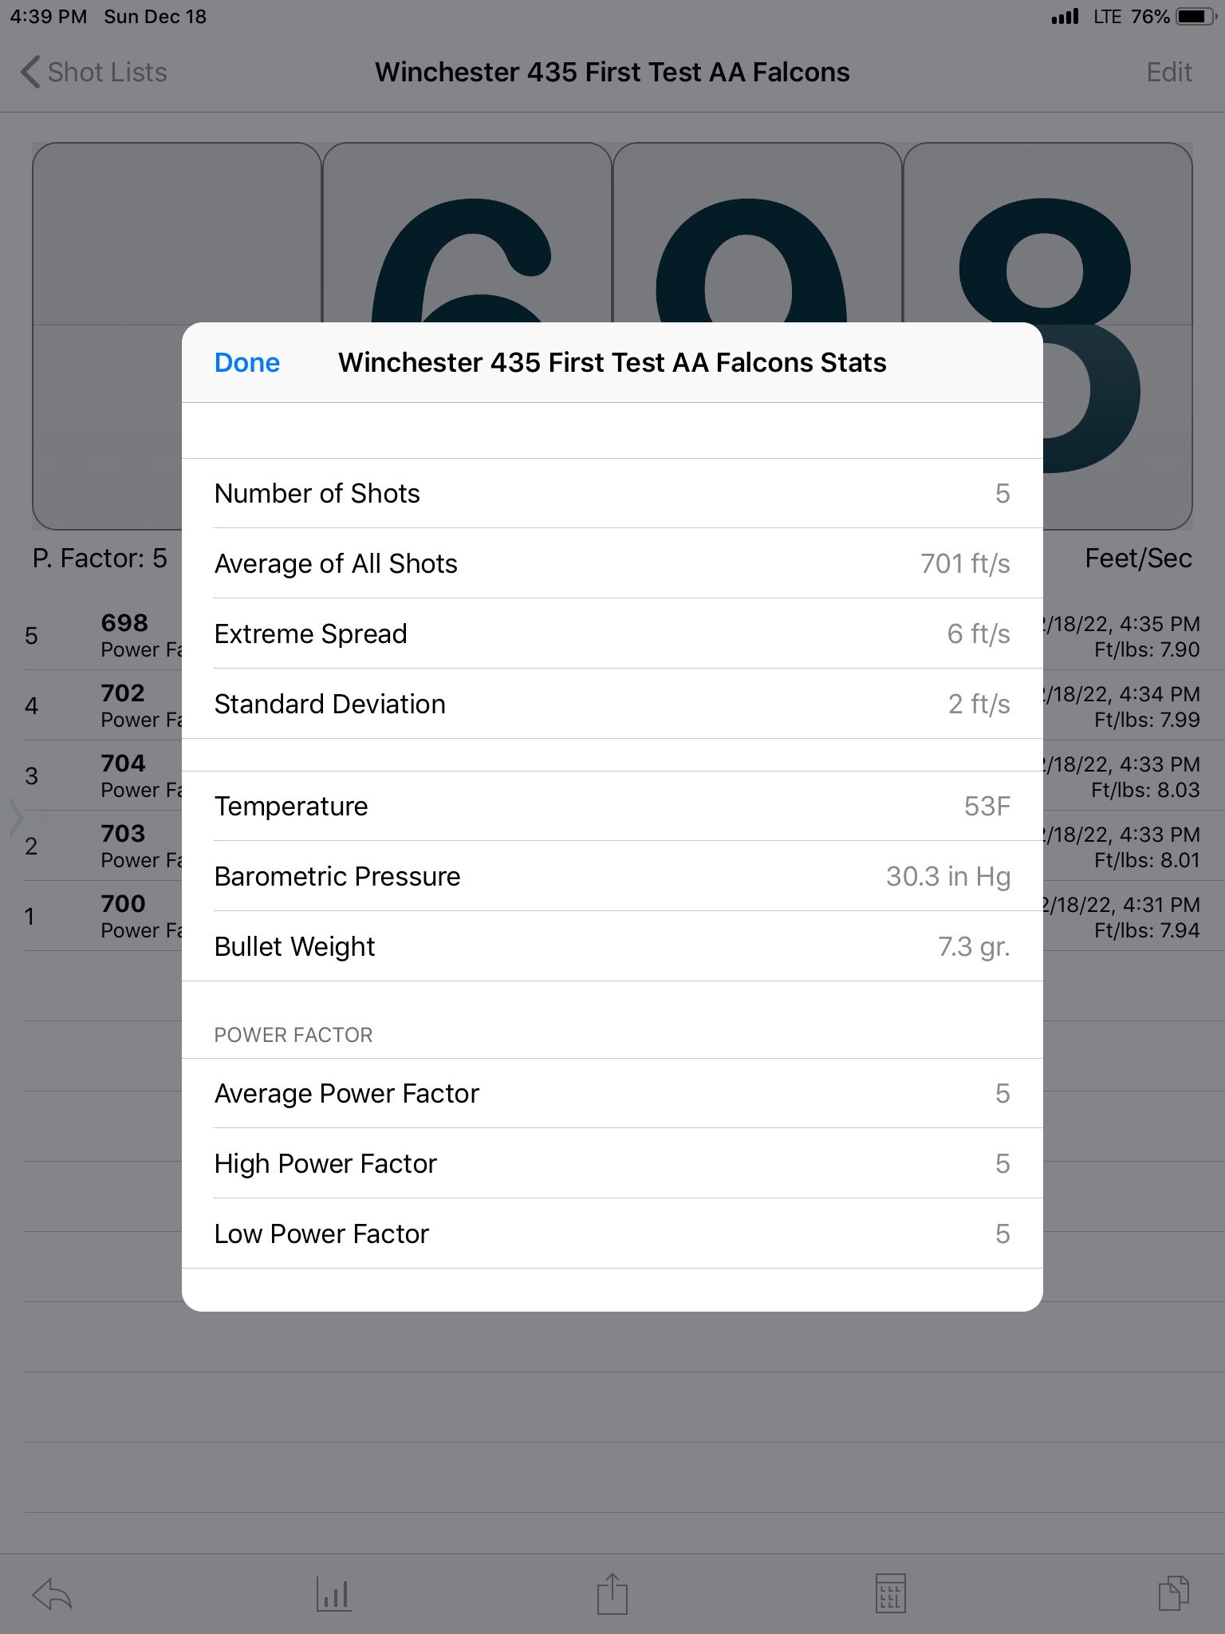
Task: Check the battery icon in status bar
Action: tap(1195, 17)
